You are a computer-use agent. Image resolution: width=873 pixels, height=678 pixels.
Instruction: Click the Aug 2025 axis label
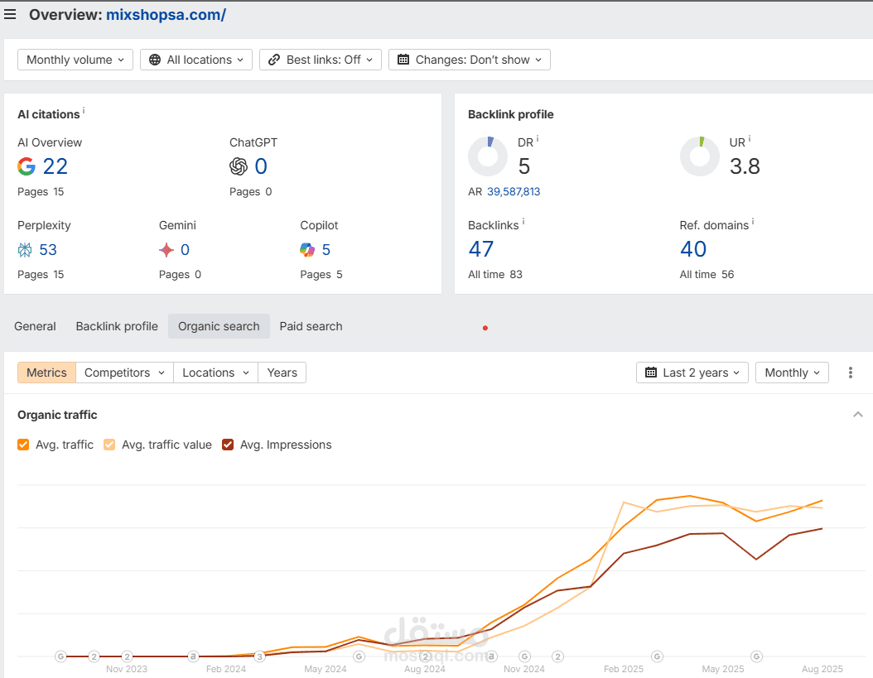[822, 669]
